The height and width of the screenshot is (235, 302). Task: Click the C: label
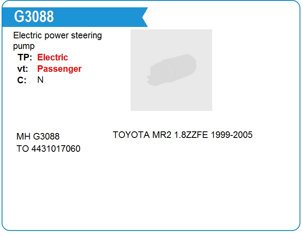[22, 80]
